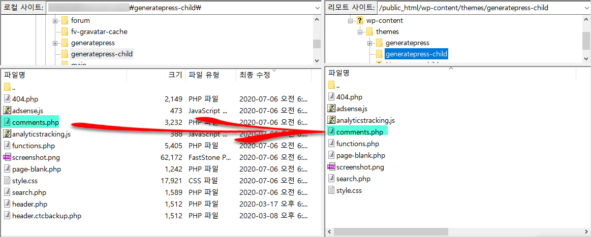
Task: Sort remote files by 파일명 column
Action: [x=451, y=73]
